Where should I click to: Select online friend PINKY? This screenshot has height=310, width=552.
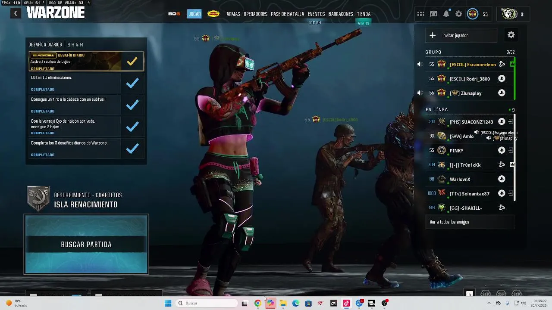[x=469, y=151]
